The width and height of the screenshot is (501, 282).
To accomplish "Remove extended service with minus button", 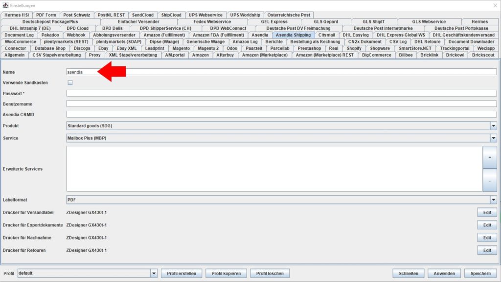I will point(490,181).
